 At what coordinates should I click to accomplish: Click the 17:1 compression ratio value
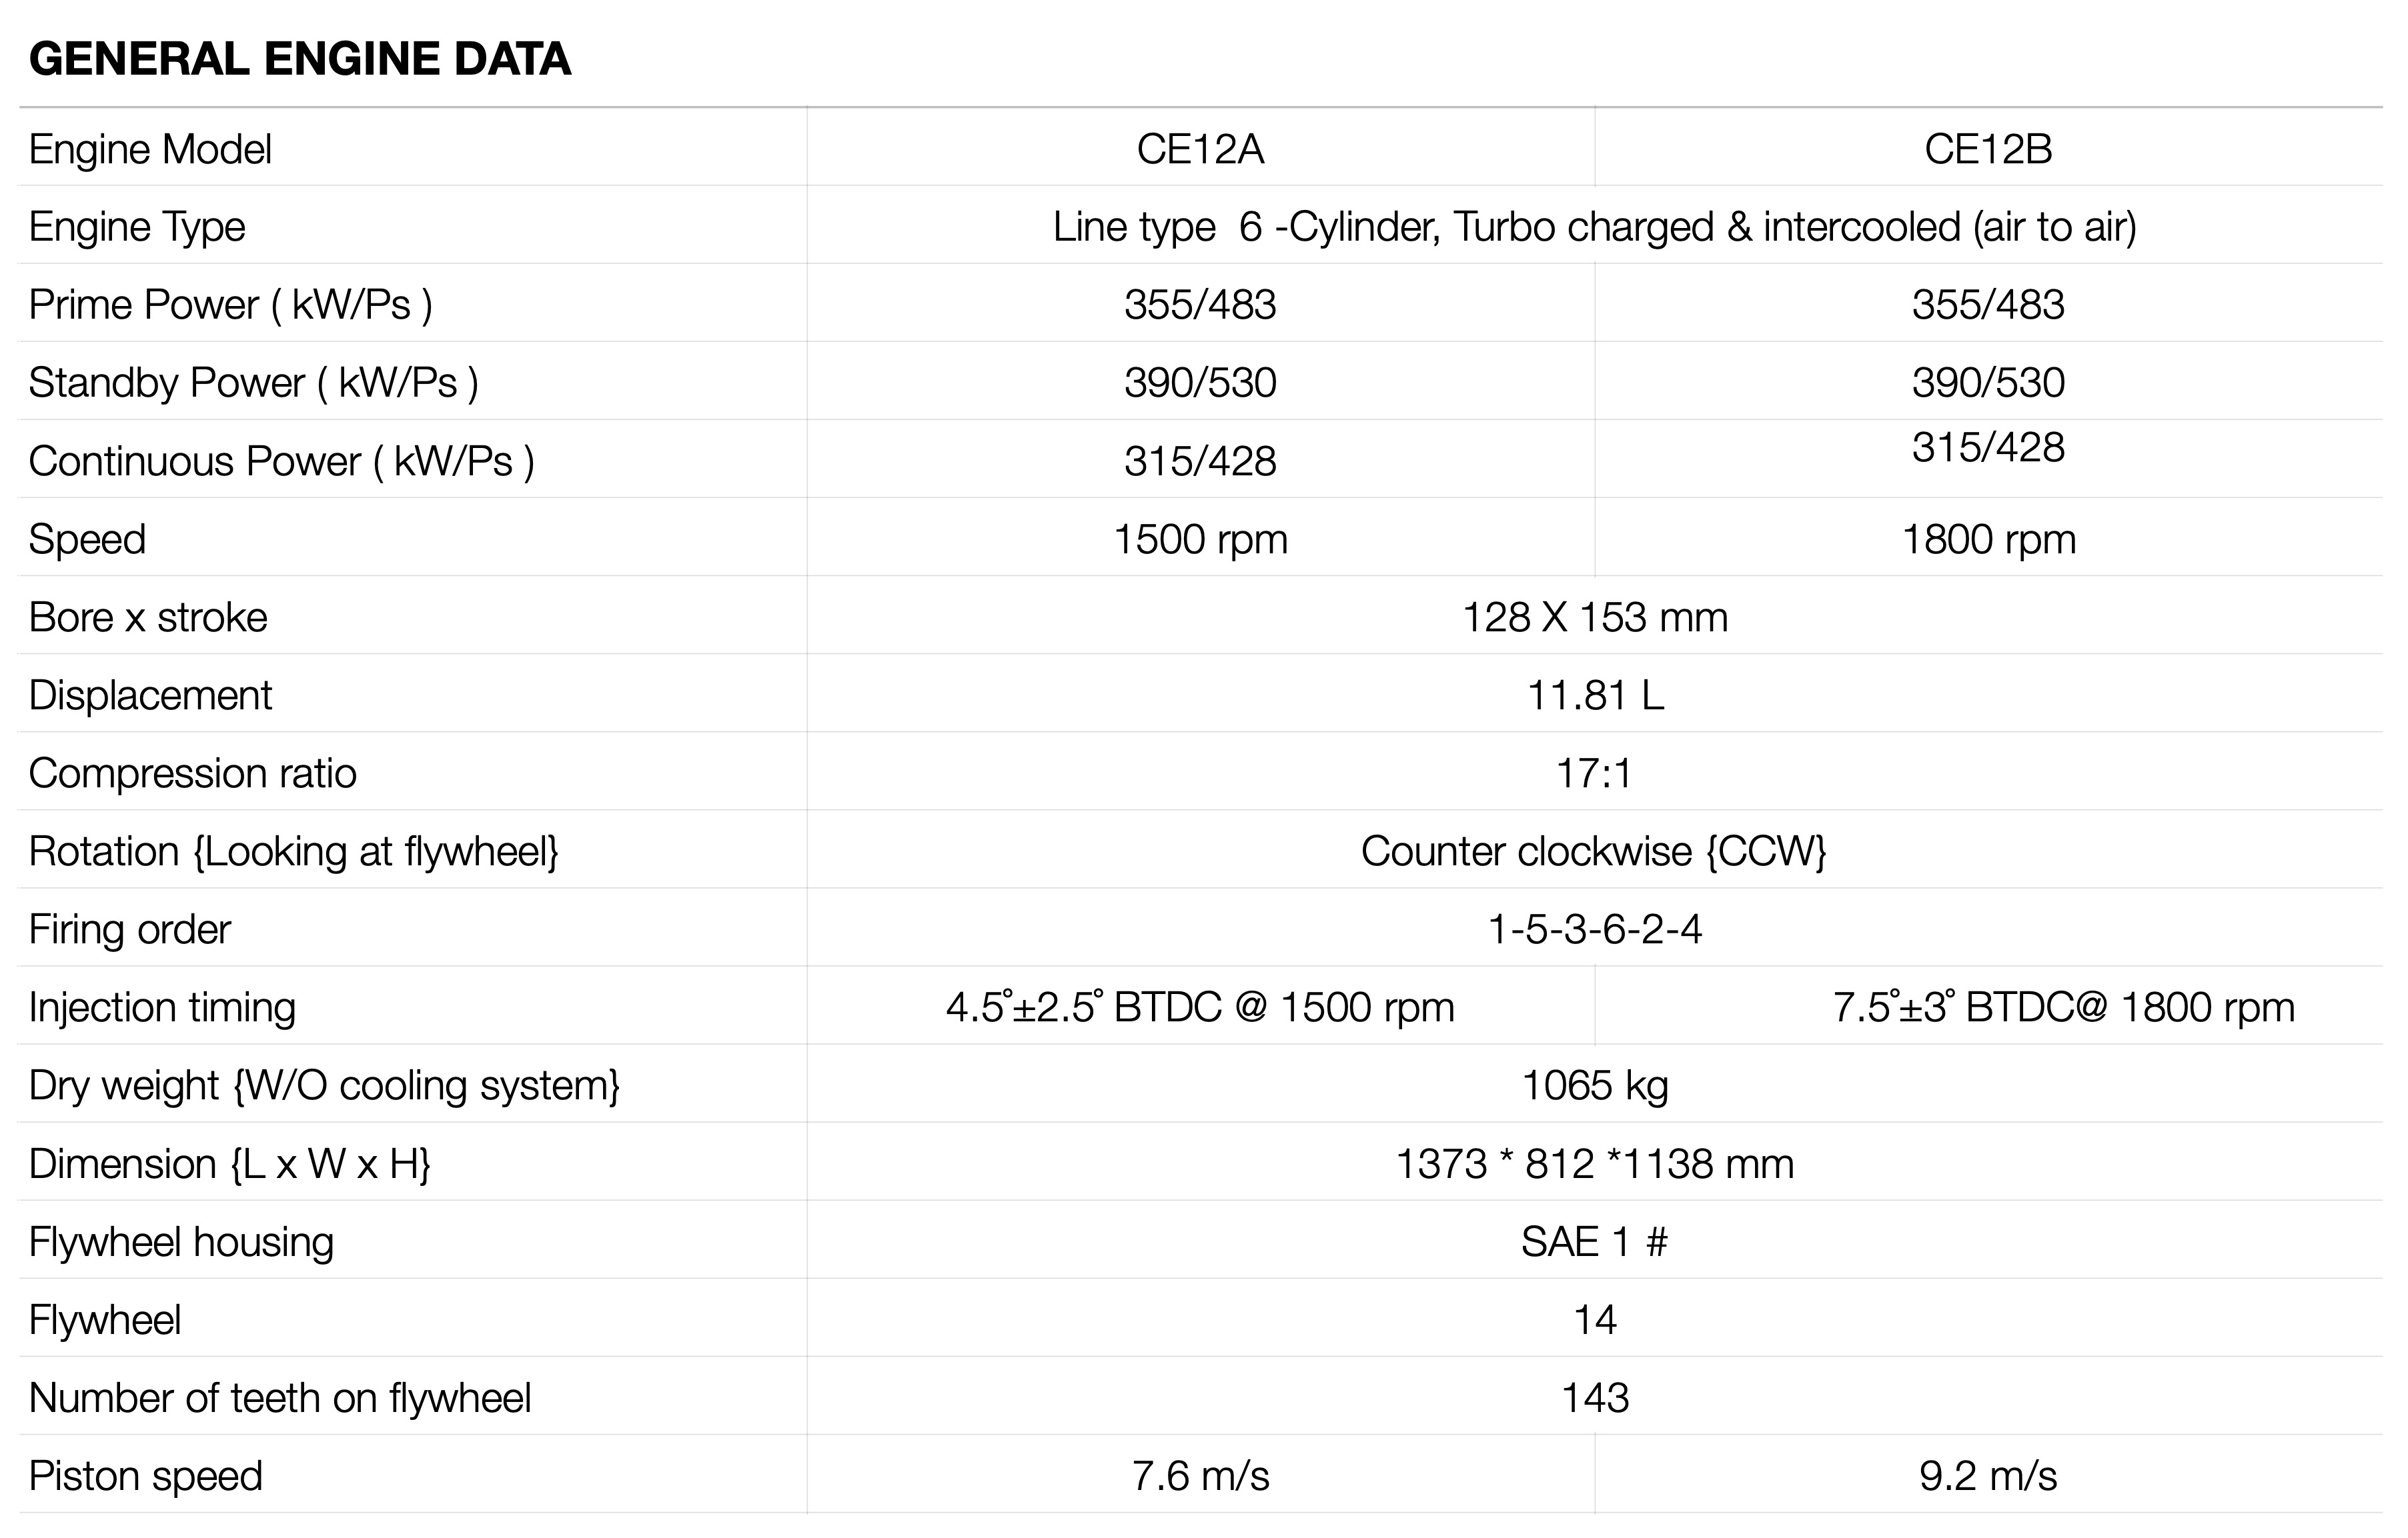click(1595, 773)
